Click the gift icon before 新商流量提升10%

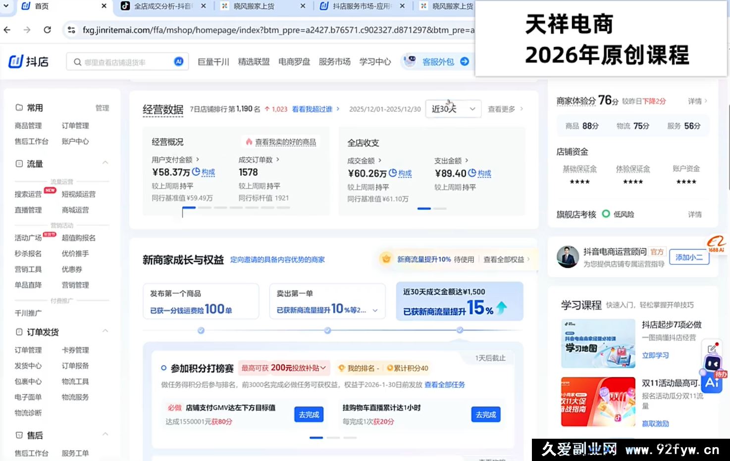pyautogui.click(x=386, y=258)
